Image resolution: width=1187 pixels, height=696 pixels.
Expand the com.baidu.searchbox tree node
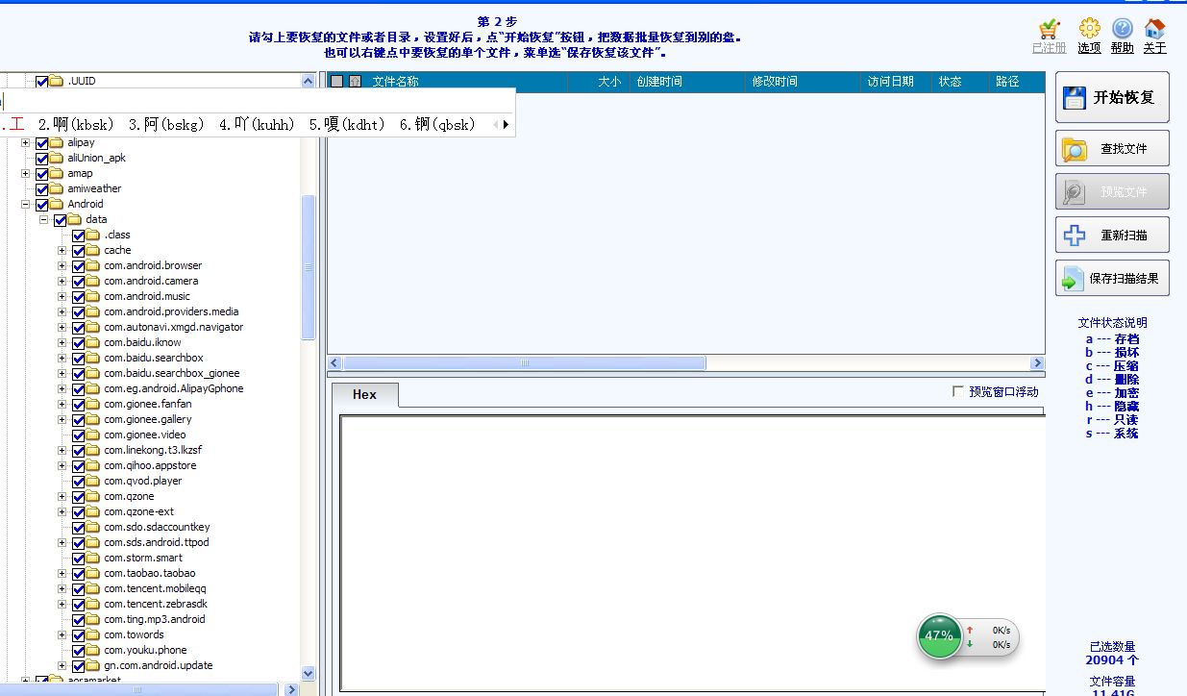(x=62, y=359)
